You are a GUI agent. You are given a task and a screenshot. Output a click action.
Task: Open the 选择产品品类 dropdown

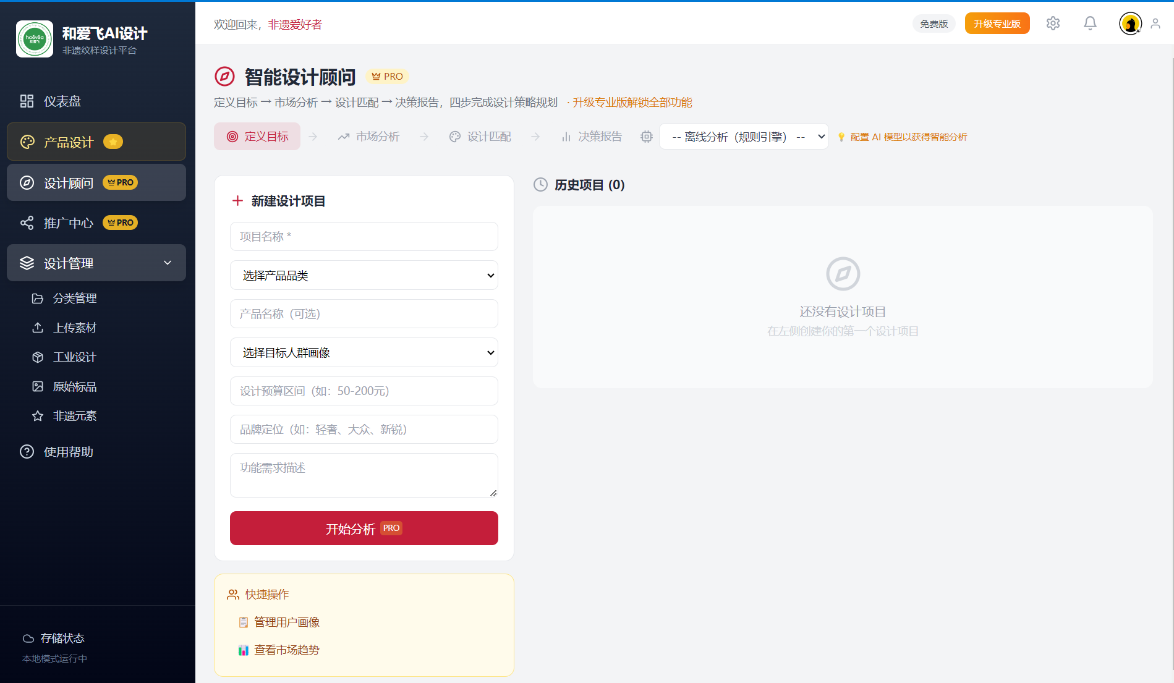coord(364,276)
